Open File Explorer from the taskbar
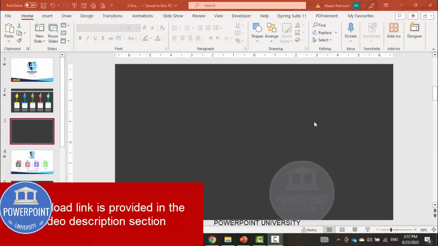Screen dimensions: 438x246 click(x=228, y=240)
